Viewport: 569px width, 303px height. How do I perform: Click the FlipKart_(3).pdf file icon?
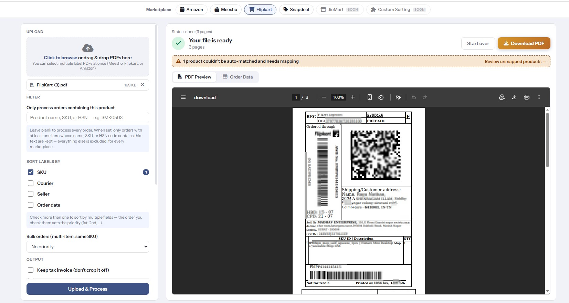[32, 85]
